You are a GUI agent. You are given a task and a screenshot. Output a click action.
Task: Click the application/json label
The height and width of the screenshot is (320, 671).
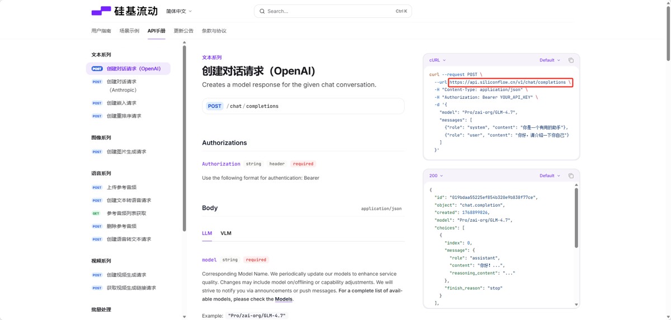pyautogui.click(x=381, y=209)
